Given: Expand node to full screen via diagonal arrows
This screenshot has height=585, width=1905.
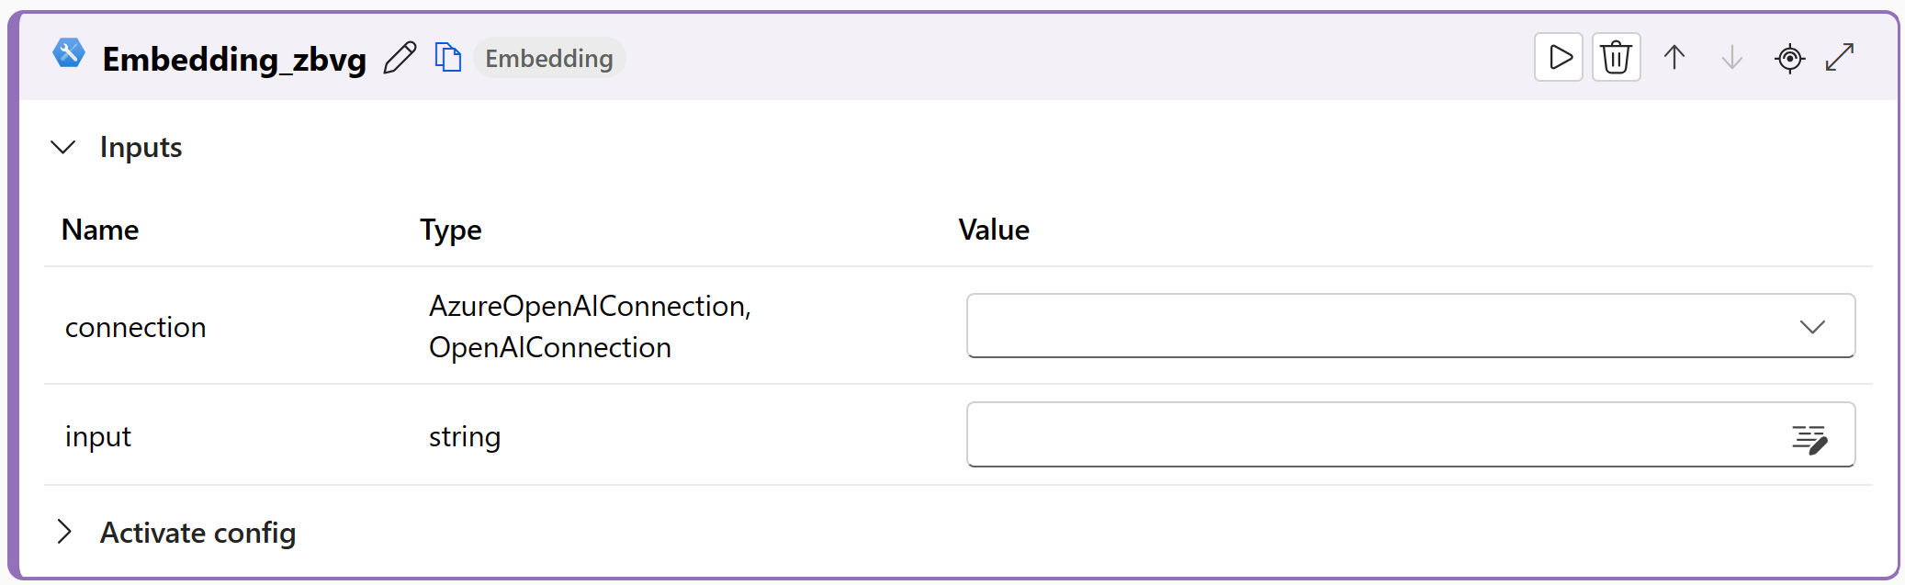Looking at the screenshot, I should pyautogui.click(x=1840, y=58).
